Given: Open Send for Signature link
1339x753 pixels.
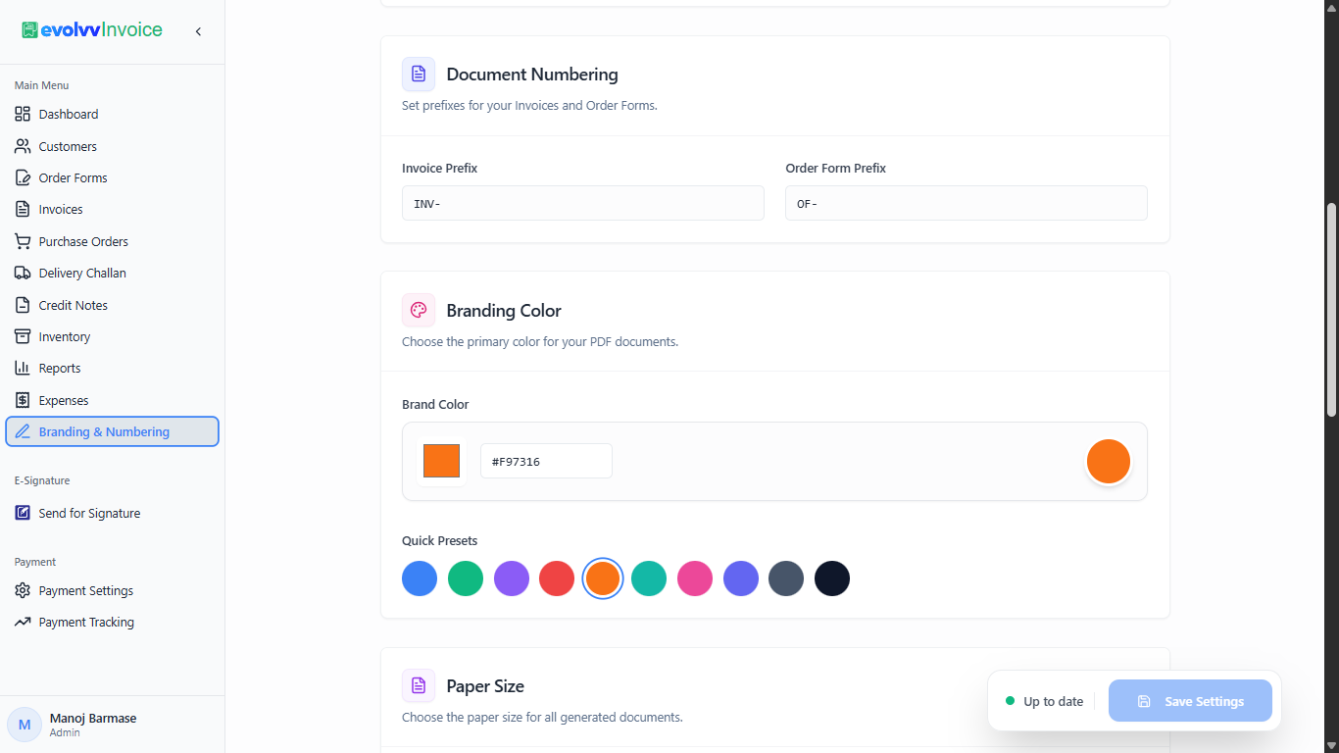Looking at the screenshot, I should click(x=89, y=513).
